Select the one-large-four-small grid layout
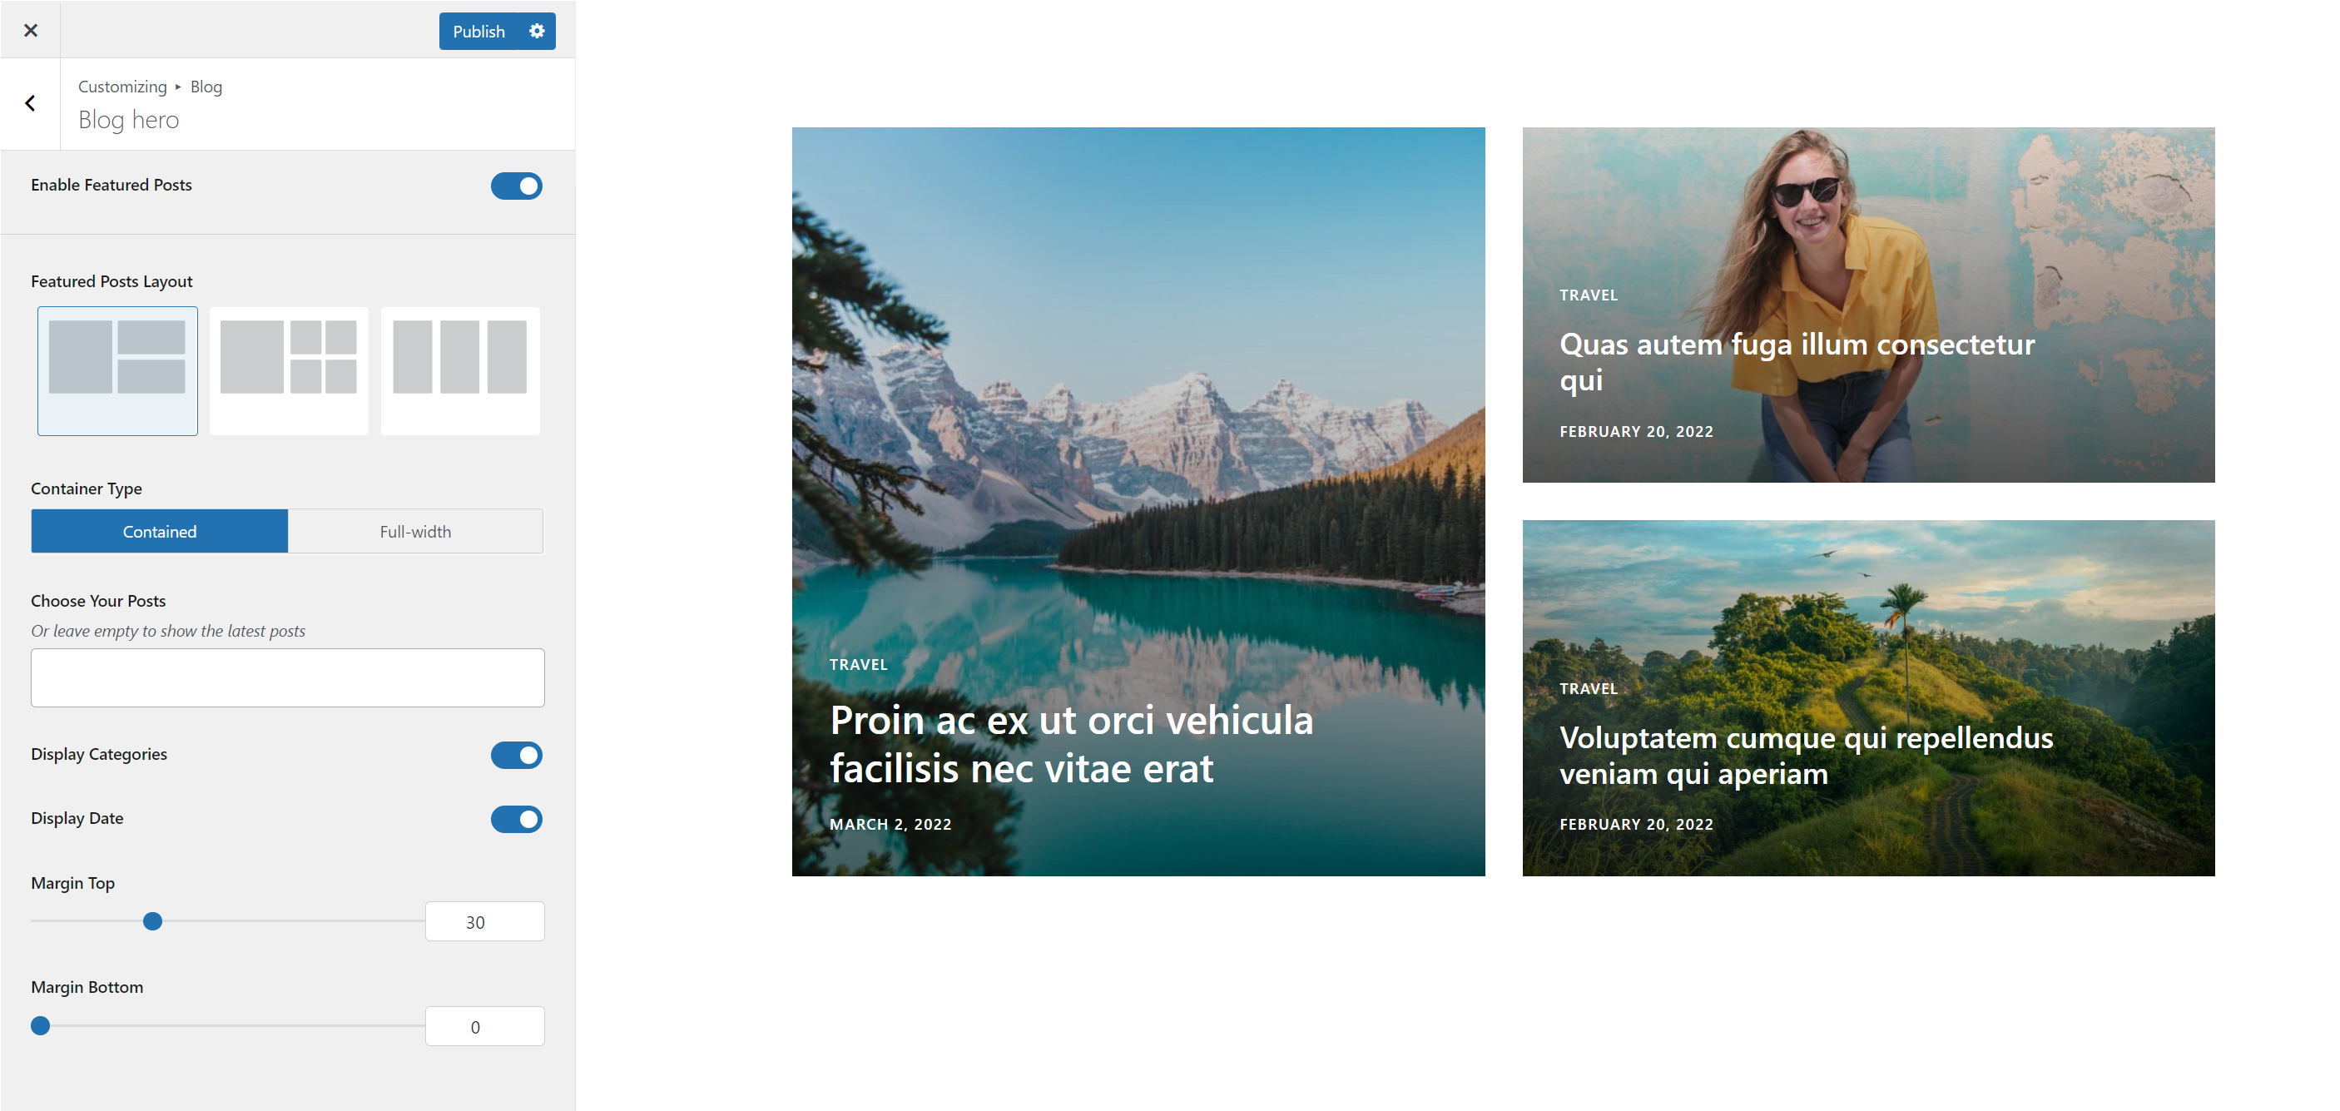Viewport: 2340px width, 1111px height. [x=289, y=370]
